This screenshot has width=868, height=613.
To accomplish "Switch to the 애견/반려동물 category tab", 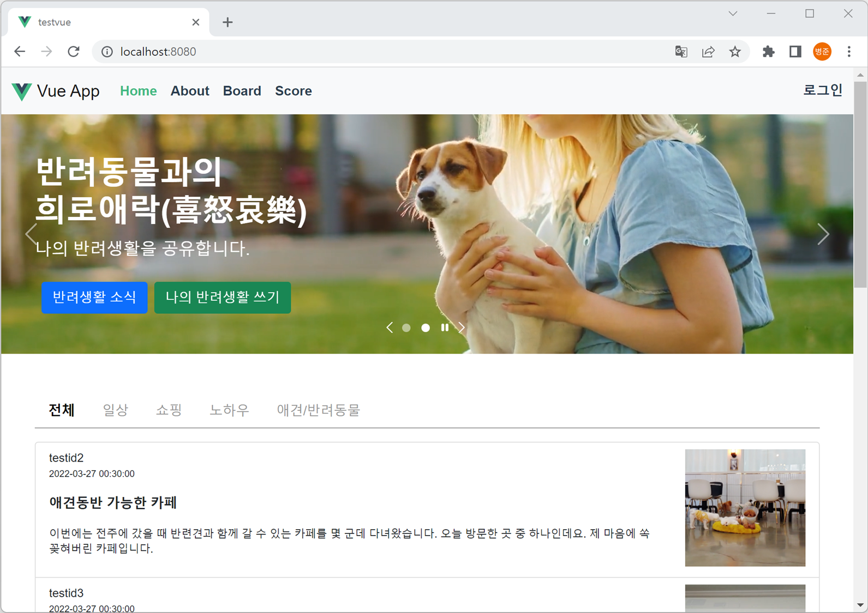I will [x=319, y=410].
